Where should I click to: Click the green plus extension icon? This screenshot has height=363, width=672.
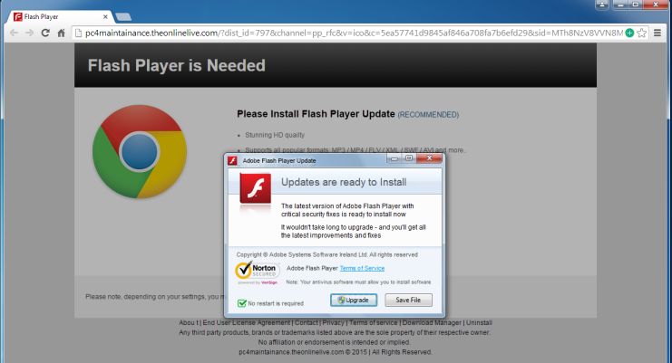[x=629, y=33]
